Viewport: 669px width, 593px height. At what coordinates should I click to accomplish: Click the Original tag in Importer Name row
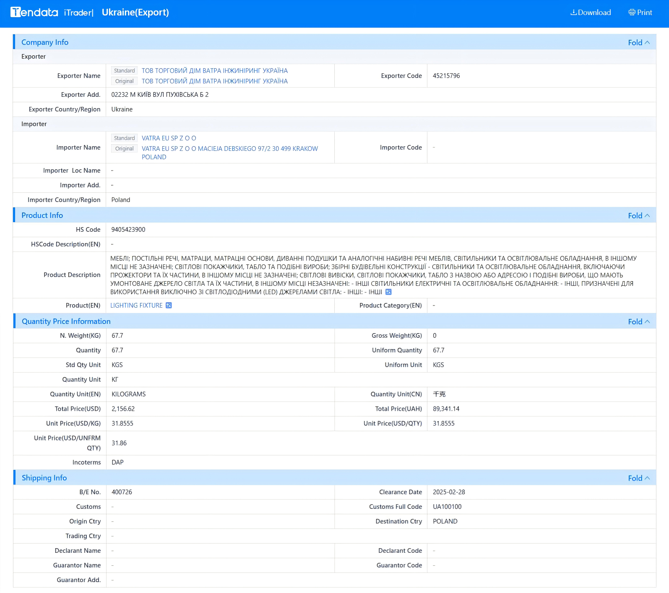tap(124, 149)
